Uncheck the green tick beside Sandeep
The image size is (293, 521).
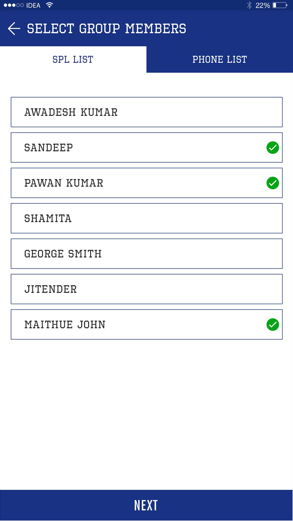[x=273, y=148]
